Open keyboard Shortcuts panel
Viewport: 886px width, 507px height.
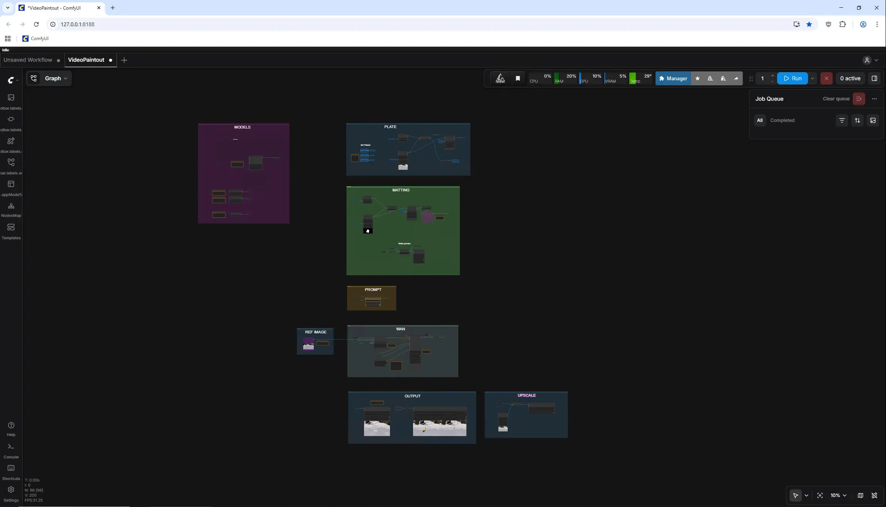[11, 472]
